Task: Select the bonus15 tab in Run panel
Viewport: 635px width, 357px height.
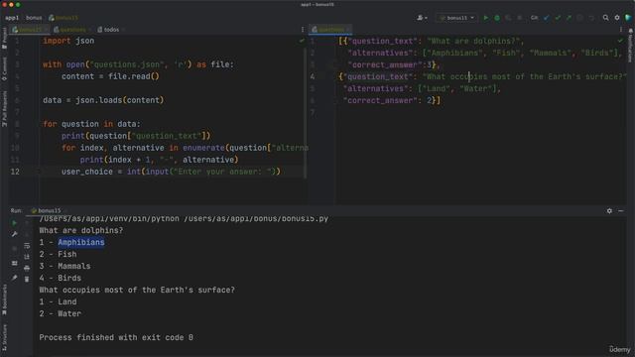Action: (48, 210)
